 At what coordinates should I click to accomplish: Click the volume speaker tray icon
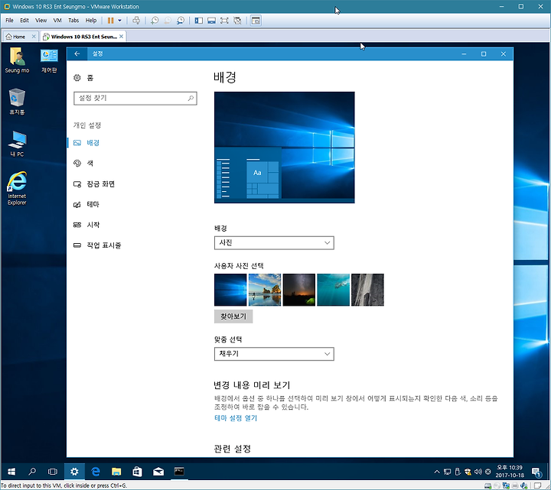click(478, 472)
